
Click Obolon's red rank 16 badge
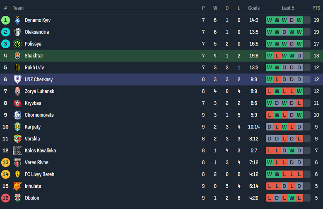point(5,198)
